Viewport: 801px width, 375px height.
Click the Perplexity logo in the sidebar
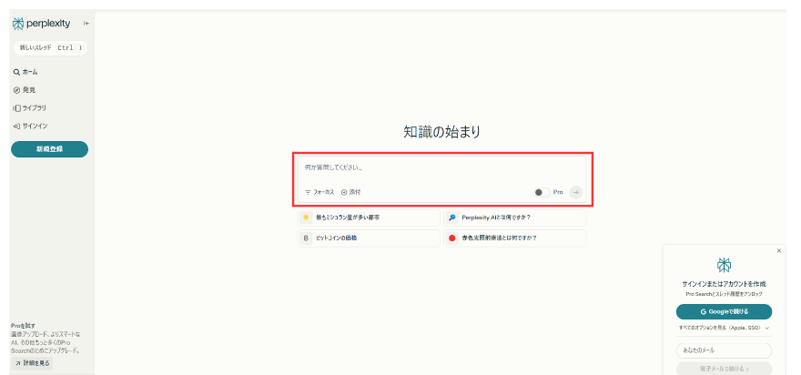tap(41, 24)
